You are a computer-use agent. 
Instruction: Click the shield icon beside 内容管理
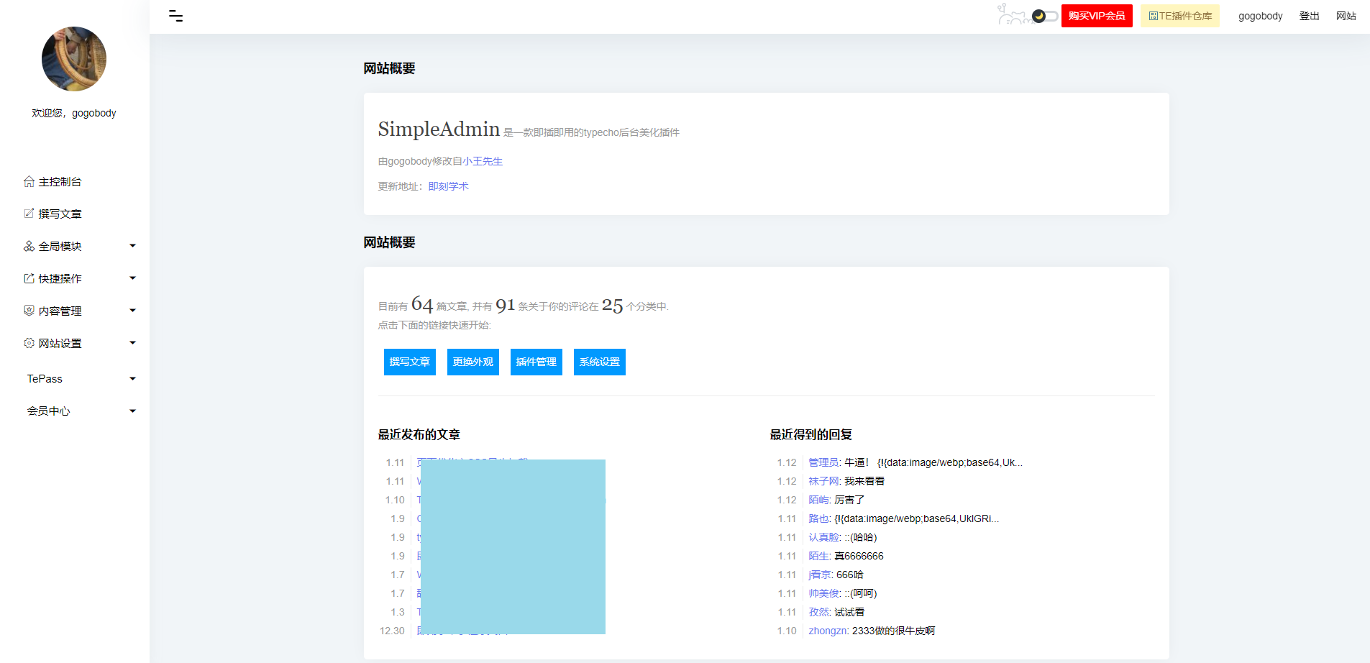(29, 311)
